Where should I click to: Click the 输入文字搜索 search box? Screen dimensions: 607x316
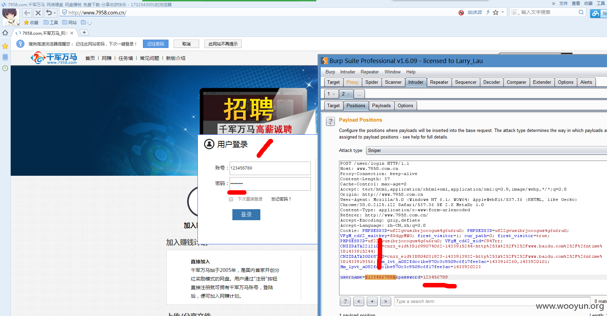pos(548,12)
